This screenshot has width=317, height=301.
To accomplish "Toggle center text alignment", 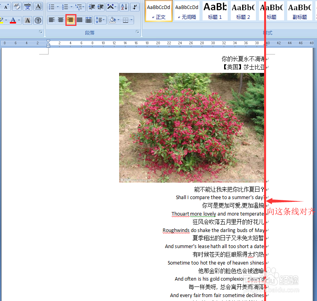I will pyautogui.click(x=60, y=20).
